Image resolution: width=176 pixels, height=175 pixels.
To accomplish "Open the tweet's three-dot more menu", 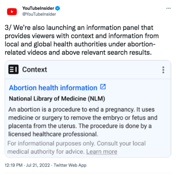I will pos(168,8).
